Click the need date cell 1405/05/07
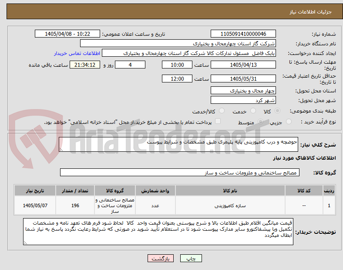 pos(35,205)
